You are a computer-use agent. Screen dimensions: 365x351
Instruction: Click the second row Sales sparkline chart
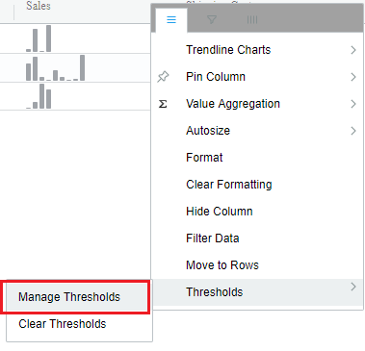[55, 67]
